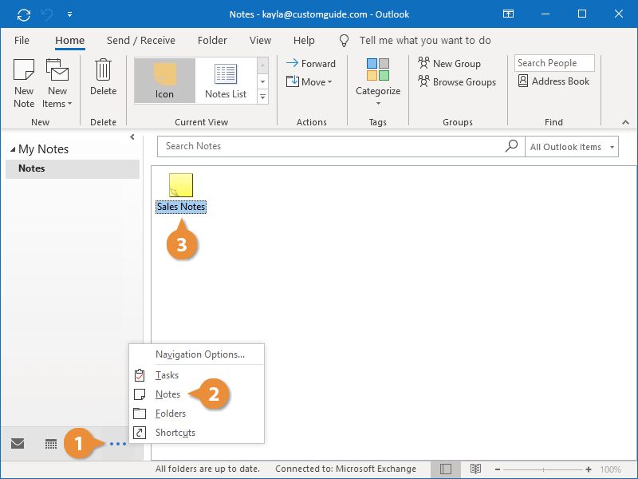Image resolution: width=638 pixels, height=479 pixels.
Task: Click the Tell me lightbulb icon
Action: [x=345, y=41]
